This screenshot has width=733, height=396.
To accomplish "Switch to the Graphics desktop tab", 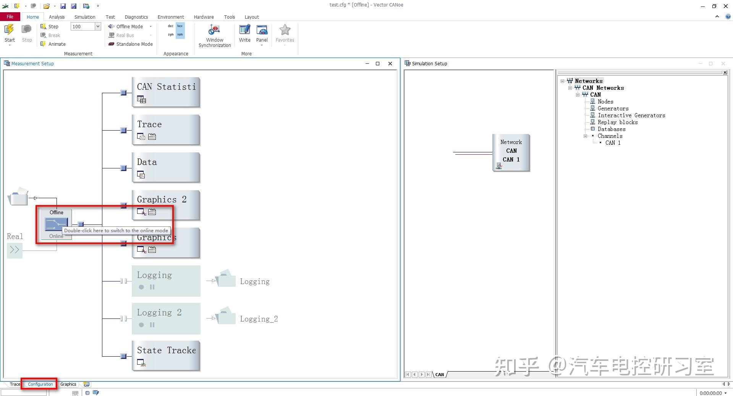I will click(68, 384).
